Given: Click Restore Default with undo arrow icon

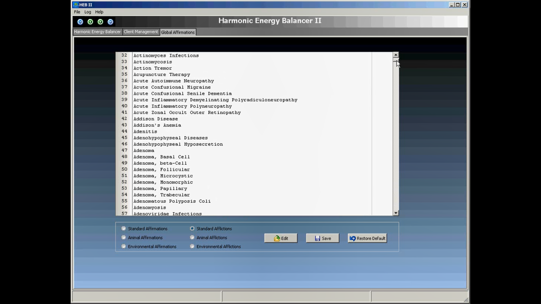Looking at the screenshot, I should 367,238.
